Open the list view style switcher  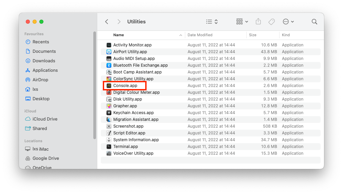(x=212, y=22)
